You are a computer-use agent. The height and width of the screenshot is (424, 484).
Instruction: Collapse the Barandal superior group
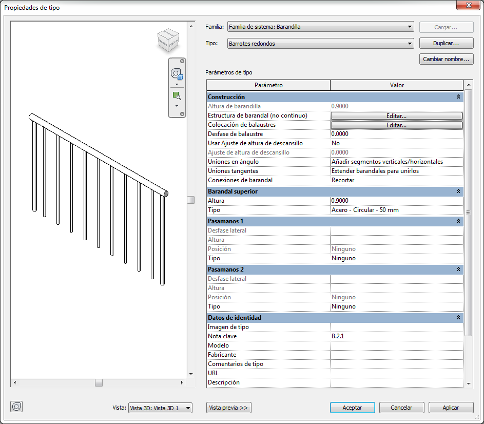[458, 191]
